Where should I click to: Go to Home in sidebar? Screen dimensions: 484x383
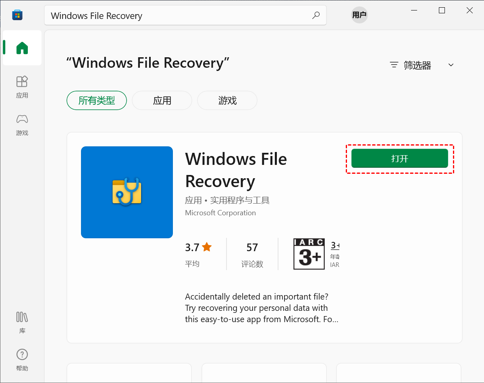pos(22,48)
